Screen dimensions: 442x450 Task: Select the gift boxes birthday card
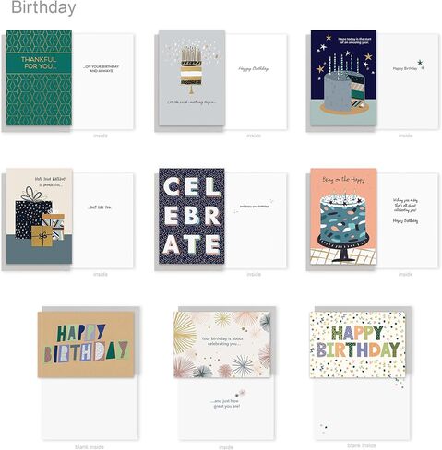(x=39, y=216)
